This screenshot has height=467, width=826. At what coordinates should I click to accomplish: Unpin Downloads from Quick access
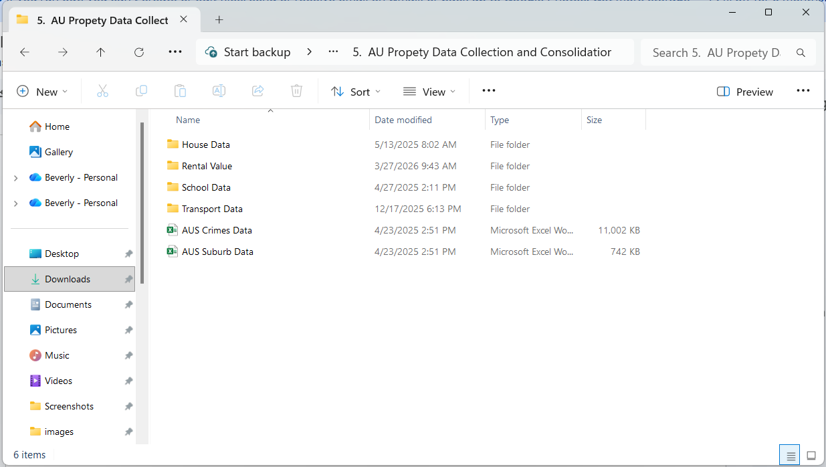click(x=128, y=279)
